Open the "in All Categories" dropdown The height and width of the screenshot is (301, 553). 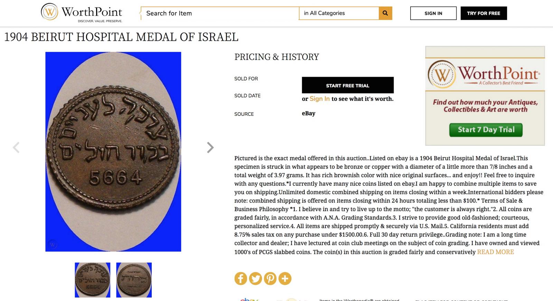[339, 13]
